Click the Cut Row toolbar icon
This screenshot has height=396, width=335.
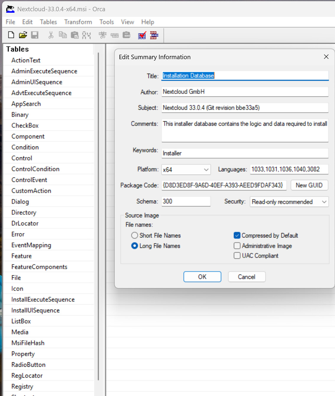click(103, 35)
